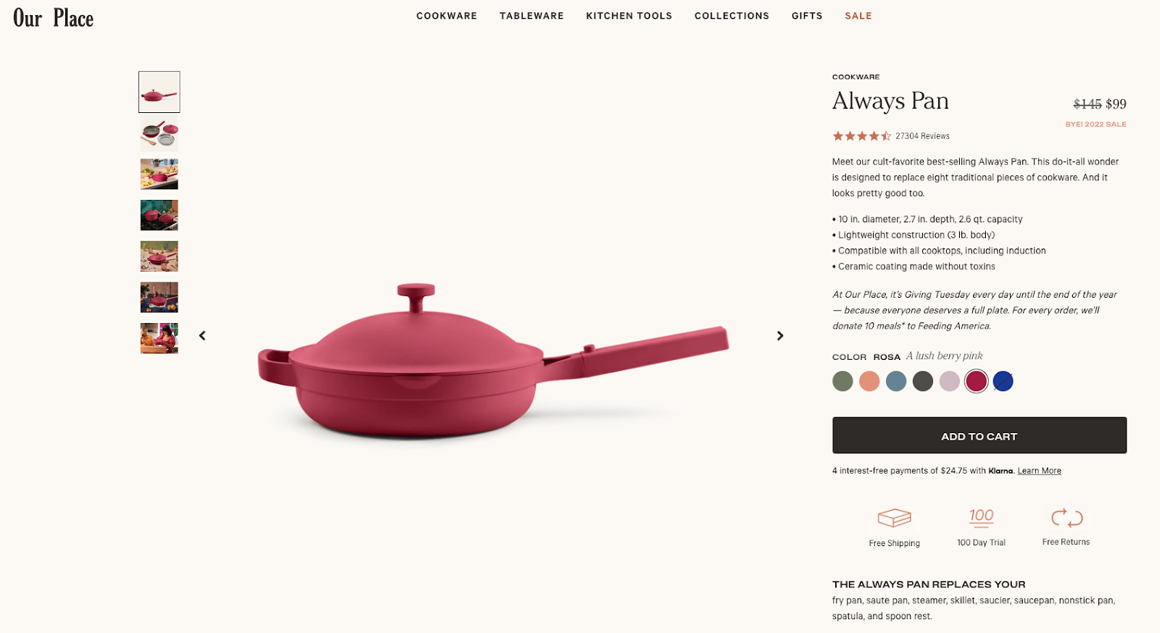Go to previous product image arrow
The height and width of the screenshot is (633, 1160).
click(202, 336)
